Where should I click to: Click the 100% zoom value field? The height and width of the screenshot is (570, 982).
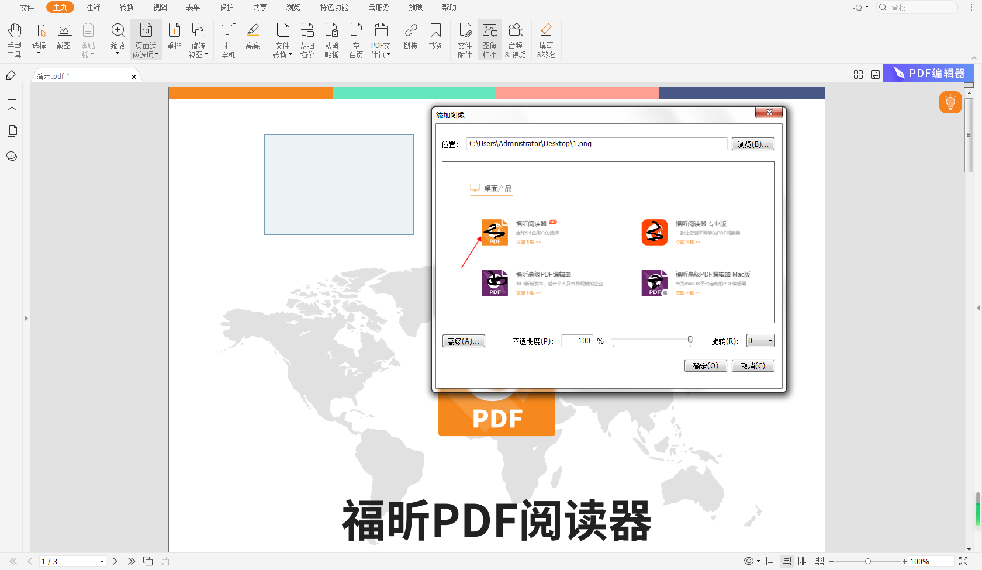click(x=930, y=561)
